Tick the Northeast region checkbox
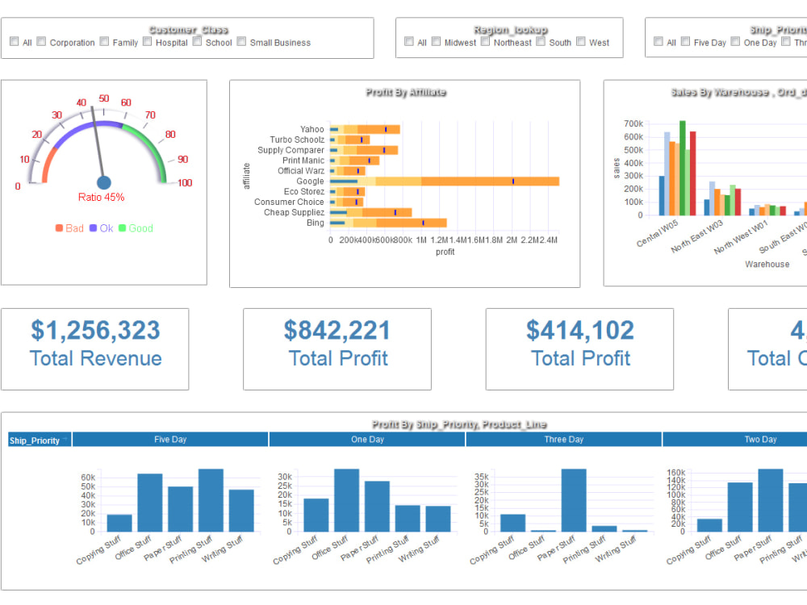The height and width of the screenshot is (605, 807). point(485,41)
